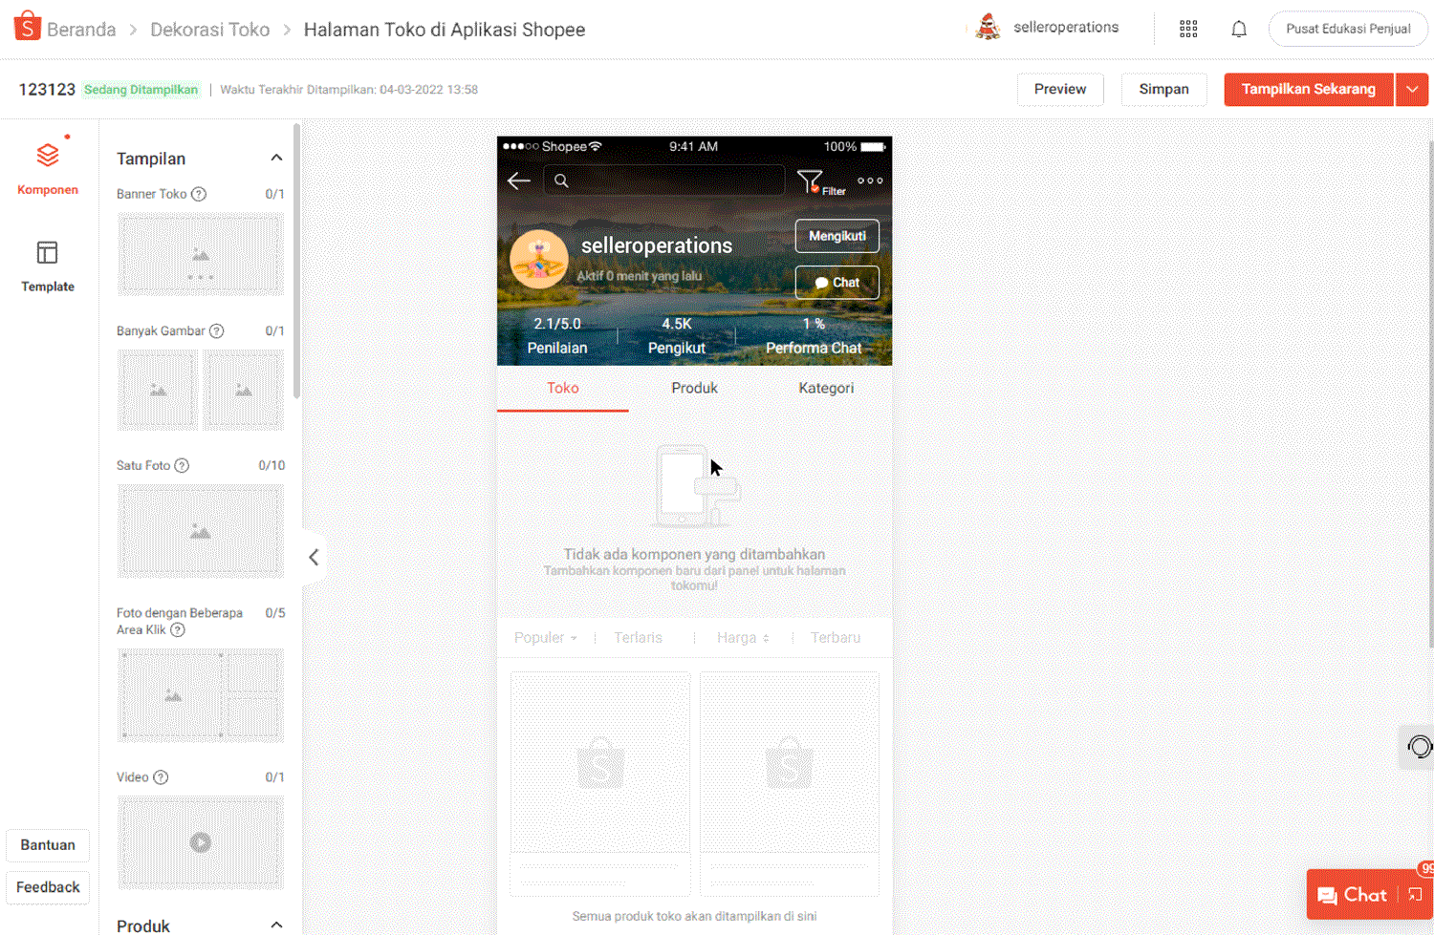Open the notifications bell
This screenshot has width=1434, height=935.
coord(1239,29)
